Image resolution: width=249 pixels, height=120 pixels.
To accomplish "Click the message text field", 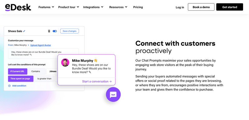I will (44, 53).
